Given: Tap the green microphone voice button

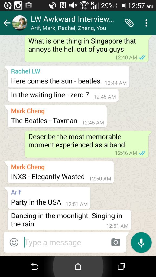Looking at the screenshot, I should 141,243.
